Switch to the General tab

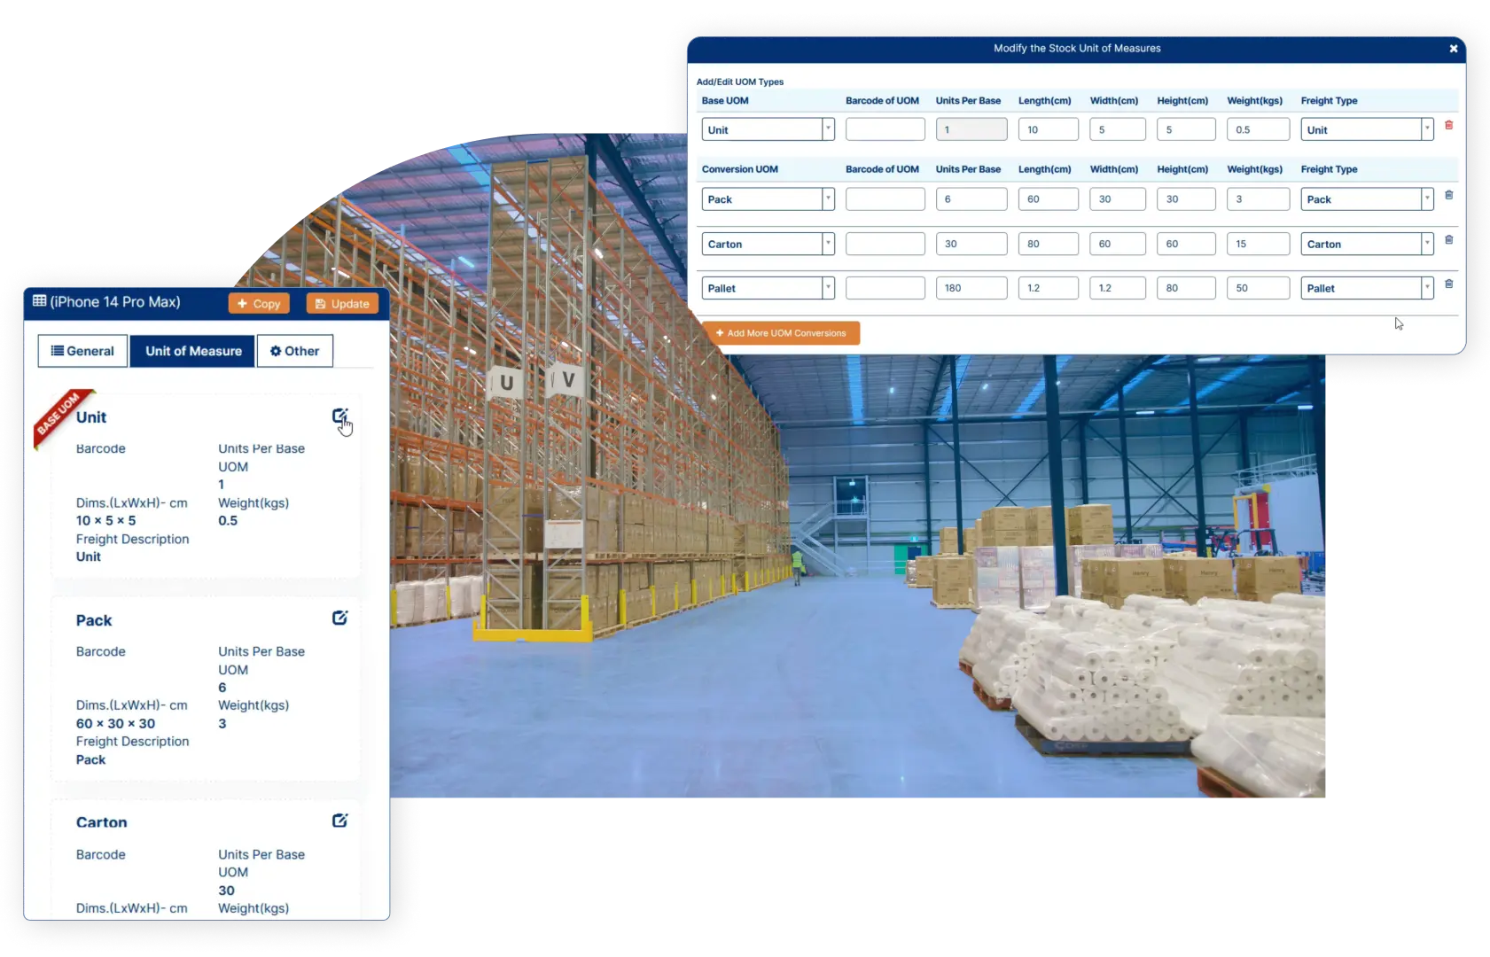82,350
